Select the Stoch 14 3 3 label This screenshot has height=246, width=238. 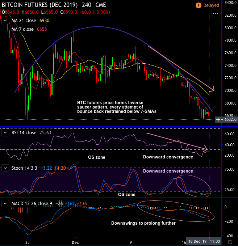[x=24, y=168]
